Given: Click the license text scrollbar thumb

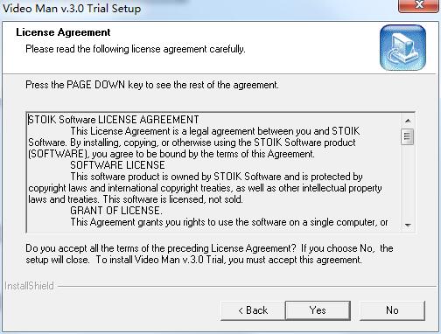Looking at the screenshot, I should pyautogui.click(x=408, y=136).
